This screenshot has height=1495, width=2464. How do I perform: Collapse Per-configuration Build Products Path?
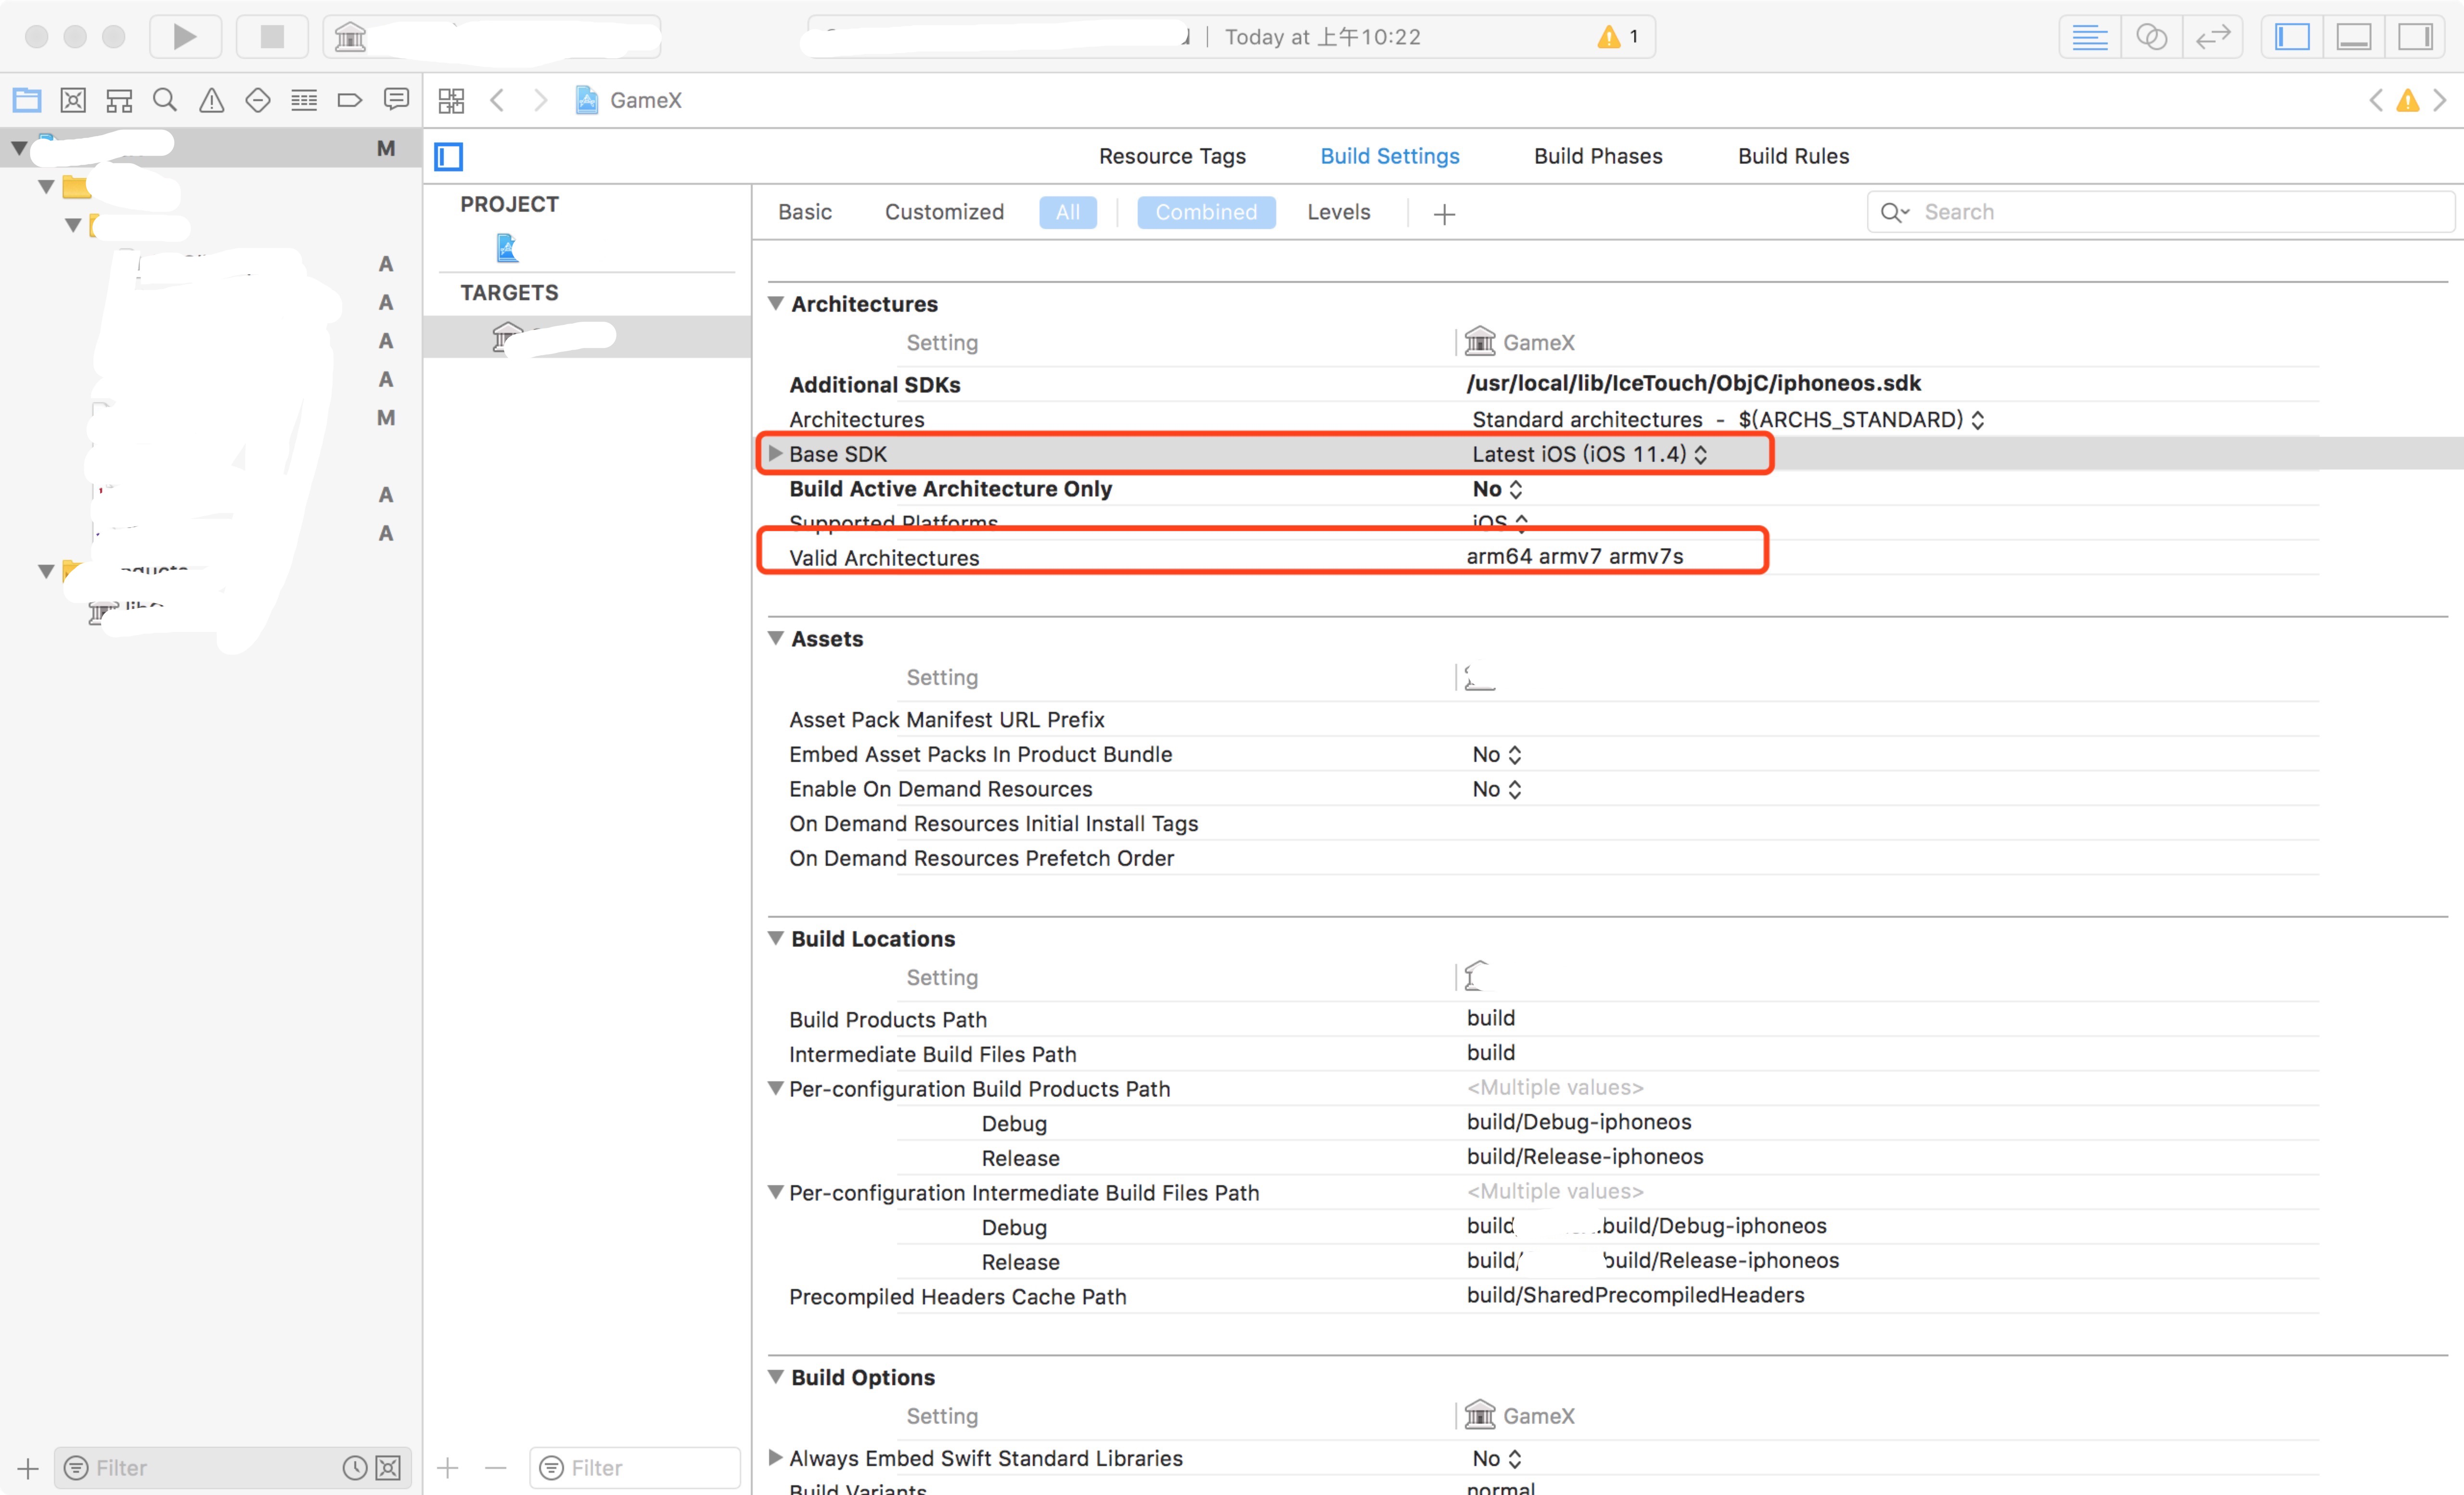pos(775,1088)
